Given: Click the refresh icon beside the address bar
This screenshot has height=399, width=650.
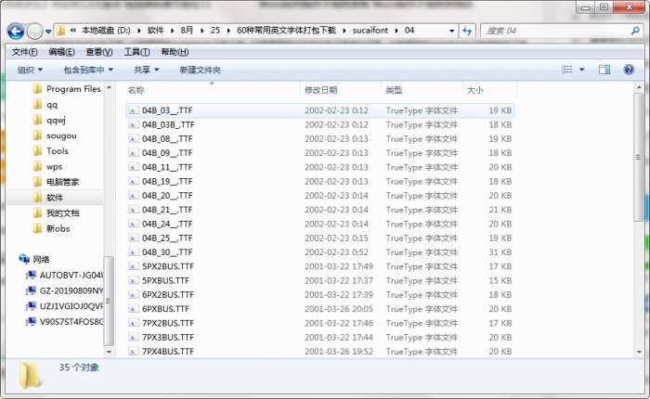Looking at the screenshot, I should (467, 31).
